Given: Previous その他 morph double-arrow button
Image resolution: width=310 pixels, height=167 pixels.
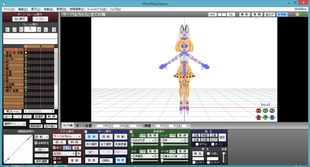Looking at the screenshot, I should tap(162, 156).
